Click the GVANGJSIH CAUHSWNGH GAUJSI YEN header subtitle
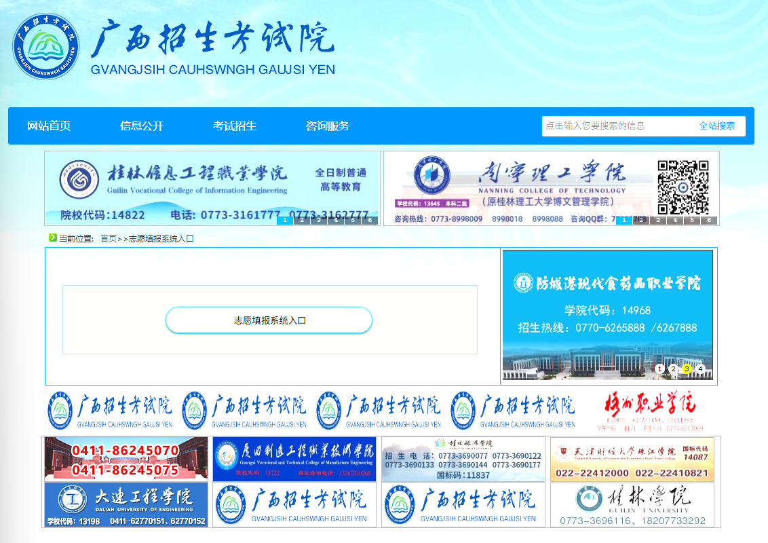This screenshot has height=543, width=768. click(212, 70)
